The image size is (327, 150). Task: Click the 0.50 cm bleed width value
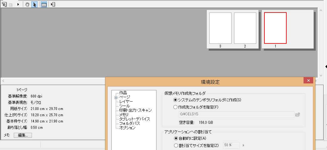click(x=37, y=127)
